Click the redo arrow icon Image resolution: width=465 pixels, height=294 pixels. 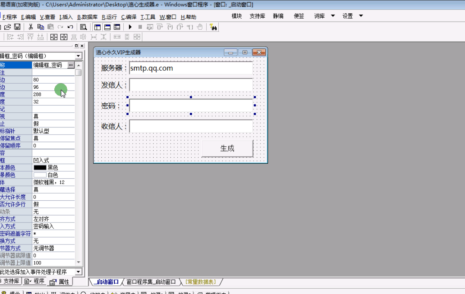60,27
